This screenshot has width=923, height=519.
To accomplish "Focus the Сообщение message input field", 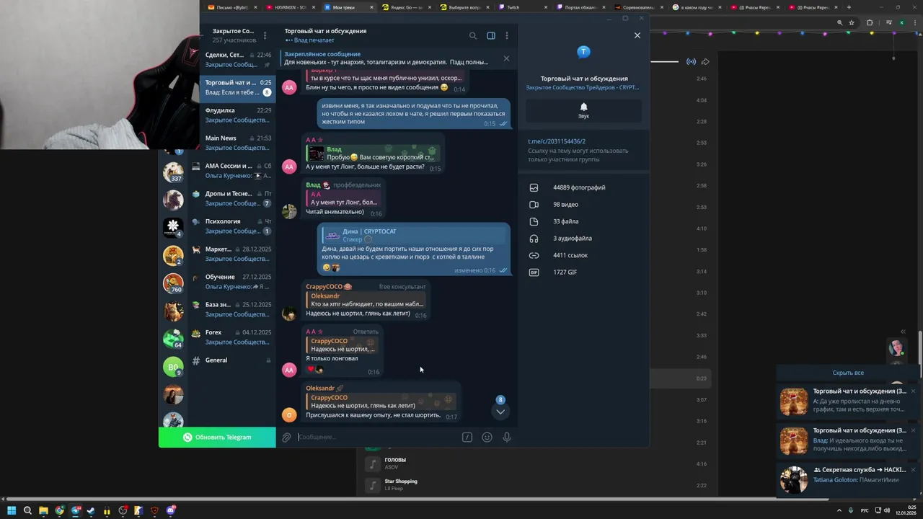I will coord(376,438).
